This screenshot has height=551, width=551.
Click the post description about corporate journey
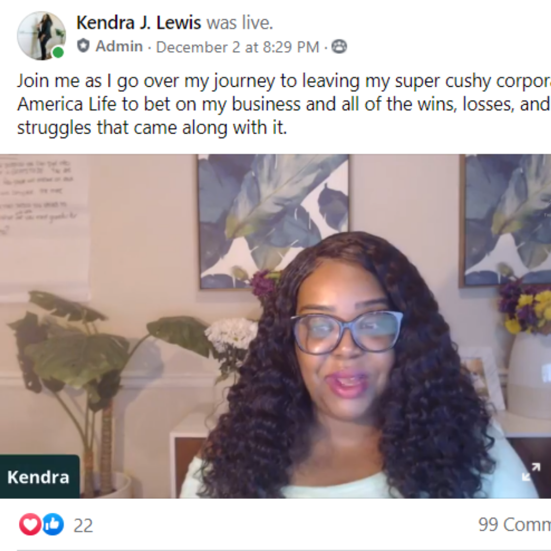(284, 105)
